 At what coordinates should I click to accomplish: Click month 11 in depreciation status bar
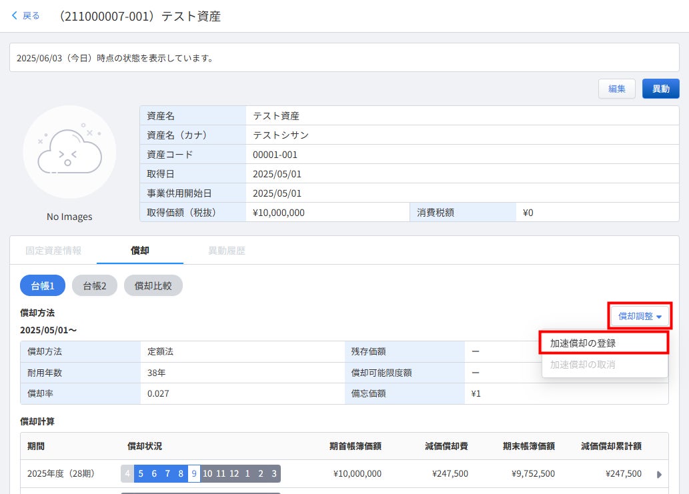221,474
